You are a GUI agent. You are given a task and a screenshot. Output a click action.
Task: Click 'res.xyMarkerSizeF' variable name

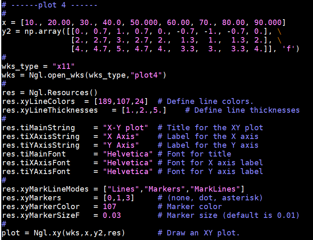[41, 215]
